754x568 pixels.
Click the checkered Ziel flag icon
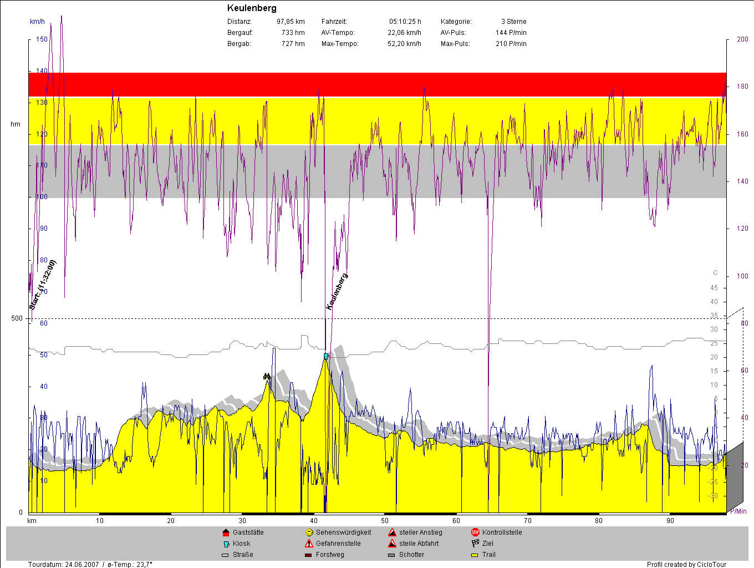pos(475,544)
